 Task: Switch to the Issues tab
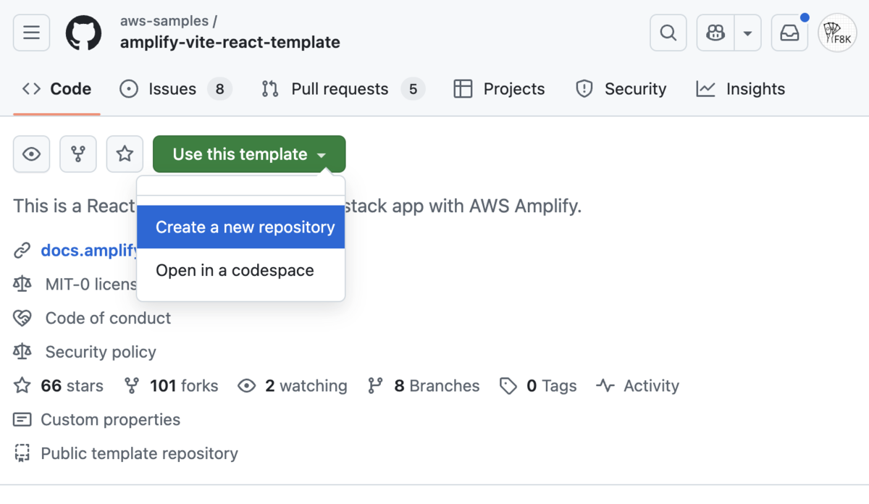tap(175, 89)
